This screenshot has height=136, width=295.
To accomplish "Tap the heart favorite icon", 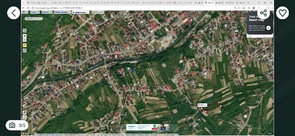I will coord(283,13).
